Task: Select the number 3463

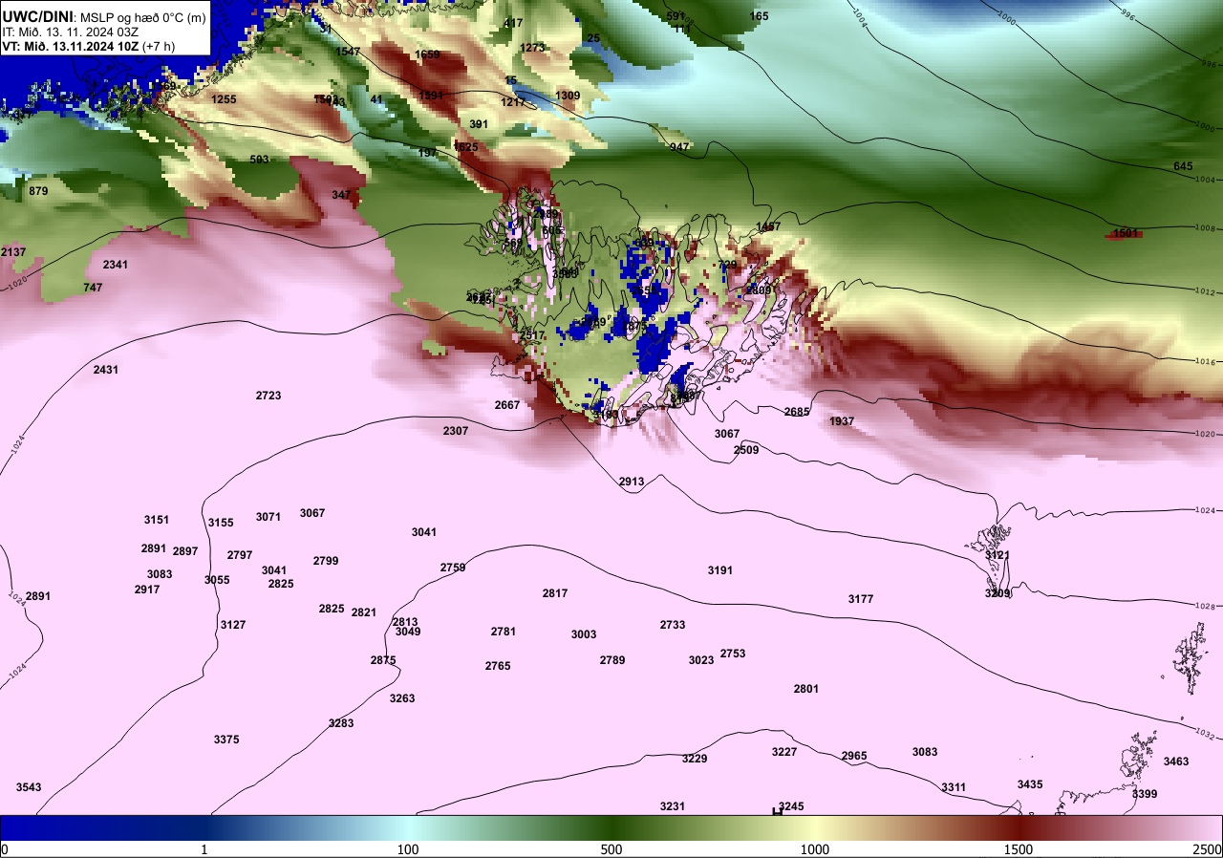Action: pyautogui.click(x=1176, y=761)
